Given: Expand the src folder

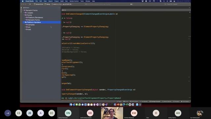Looking at the screenshot, I should [x=25, y=27].
